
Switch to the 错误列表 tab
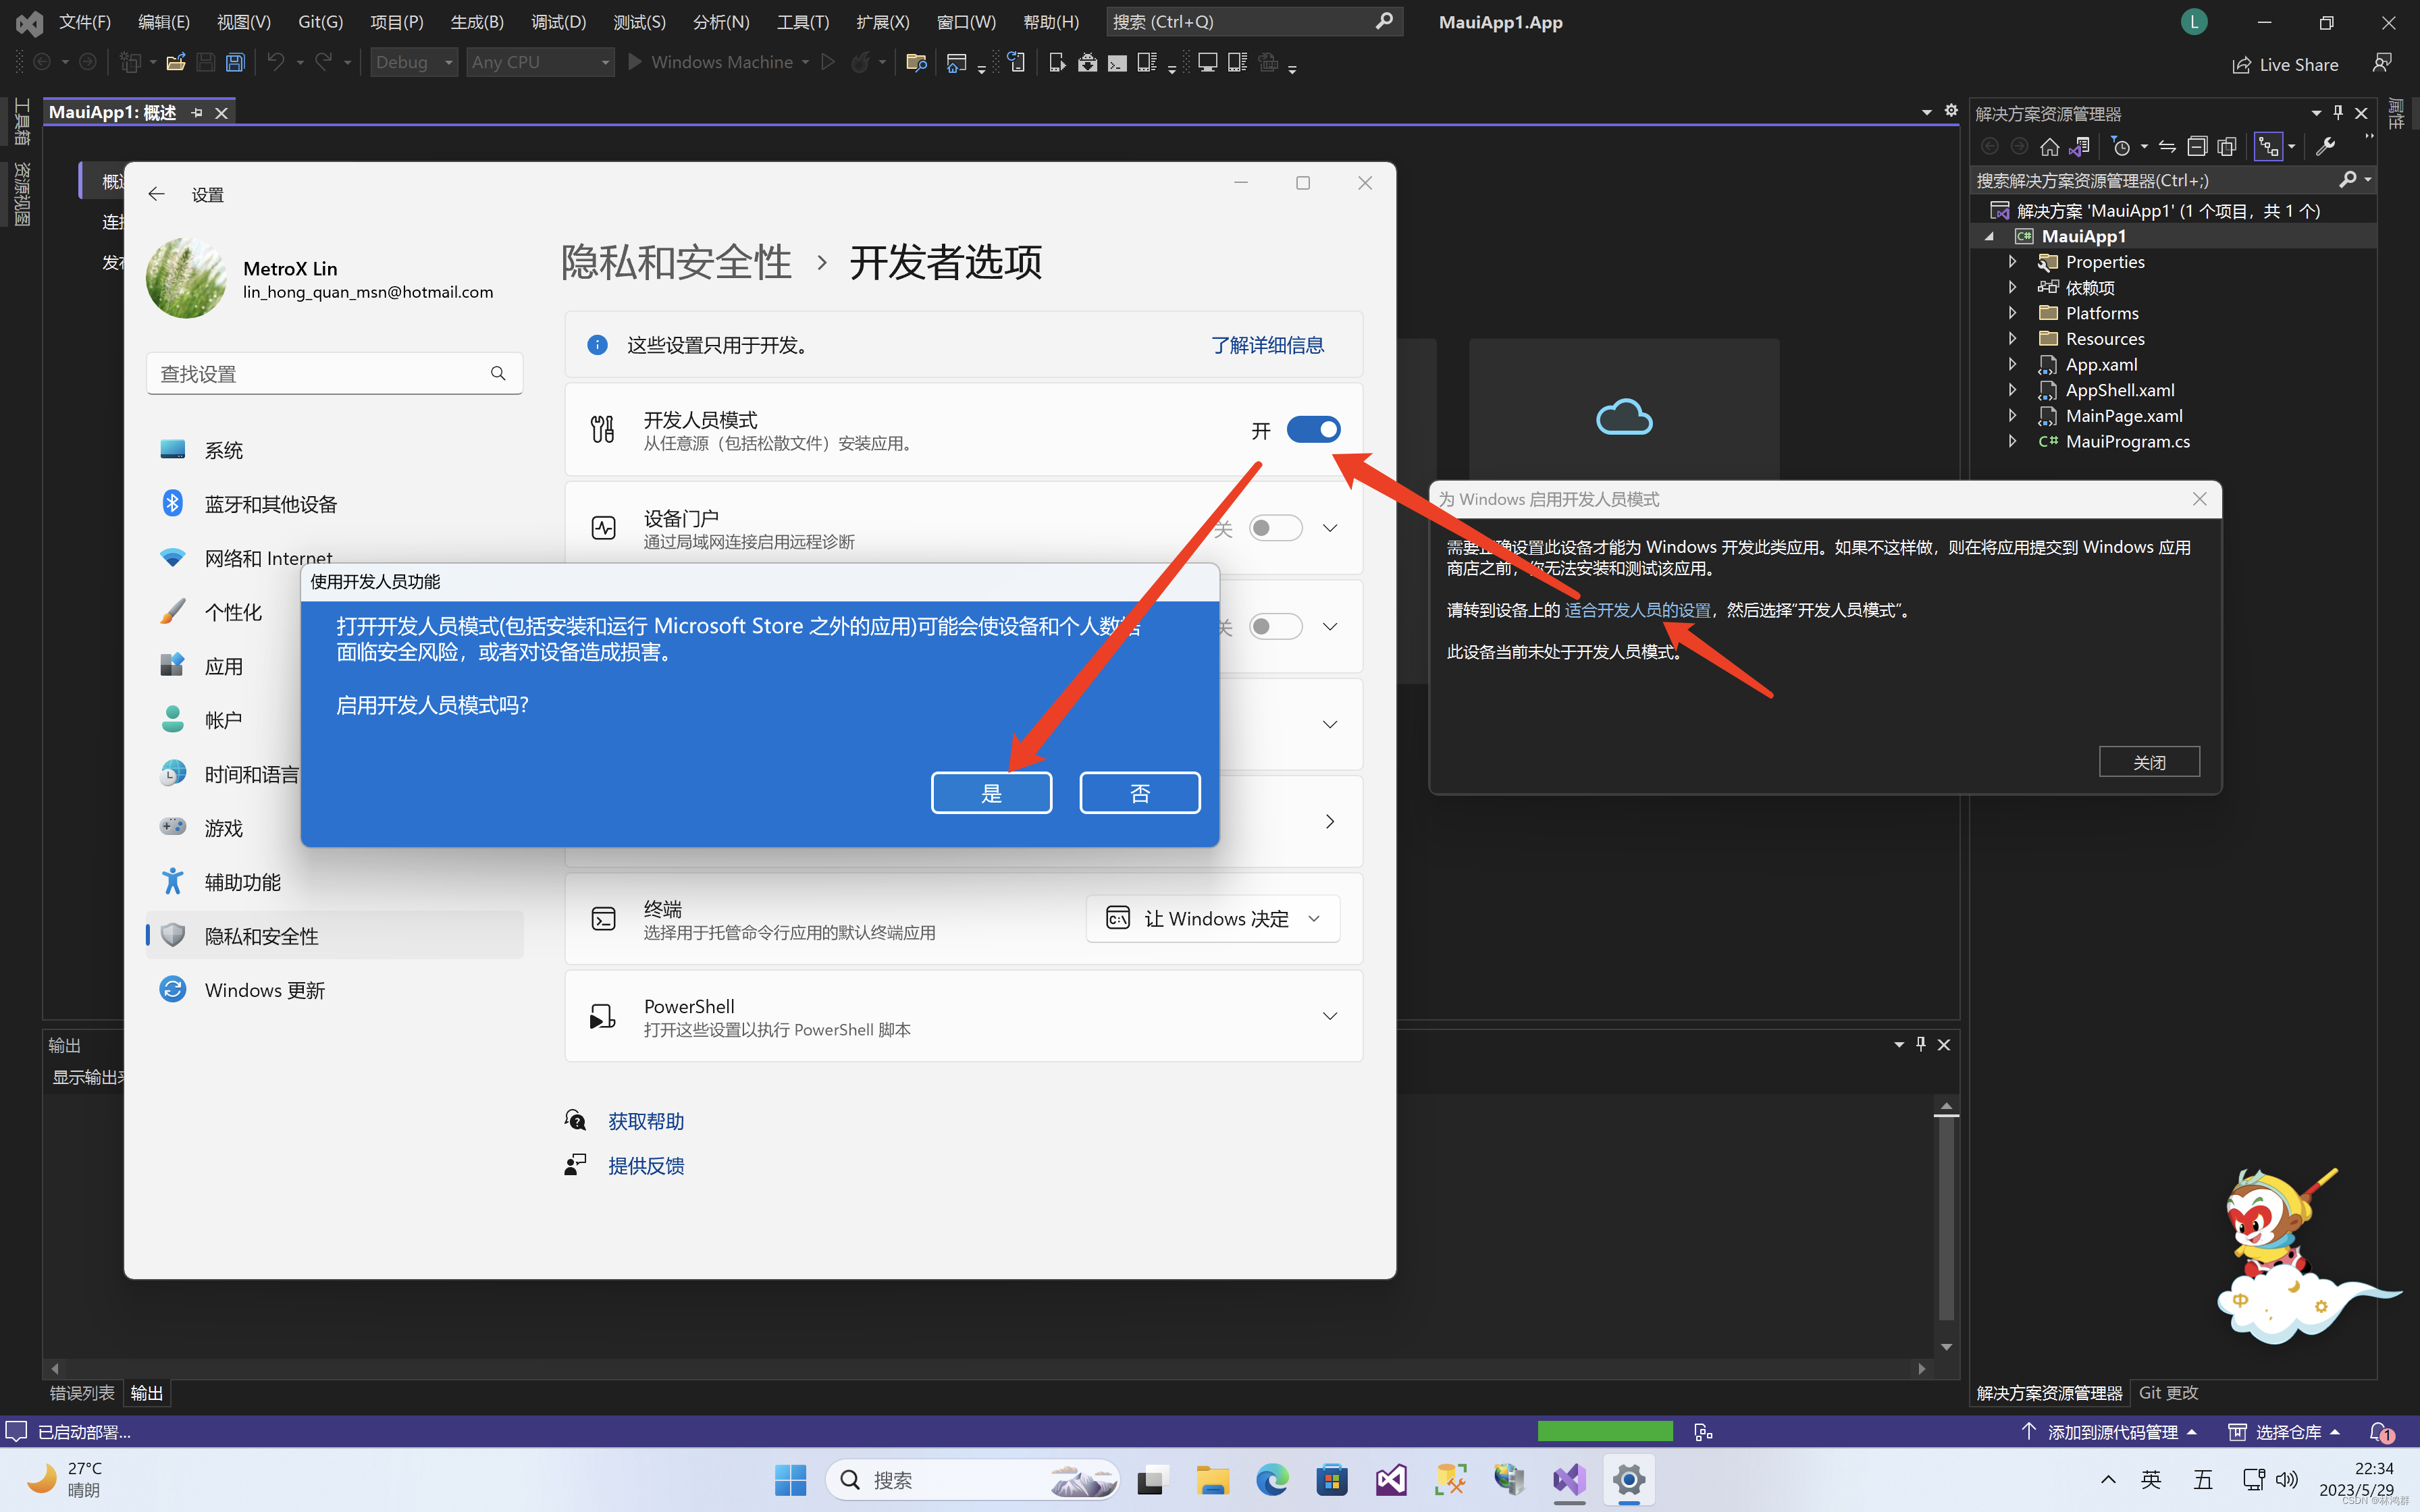[x=81, y=1392]
